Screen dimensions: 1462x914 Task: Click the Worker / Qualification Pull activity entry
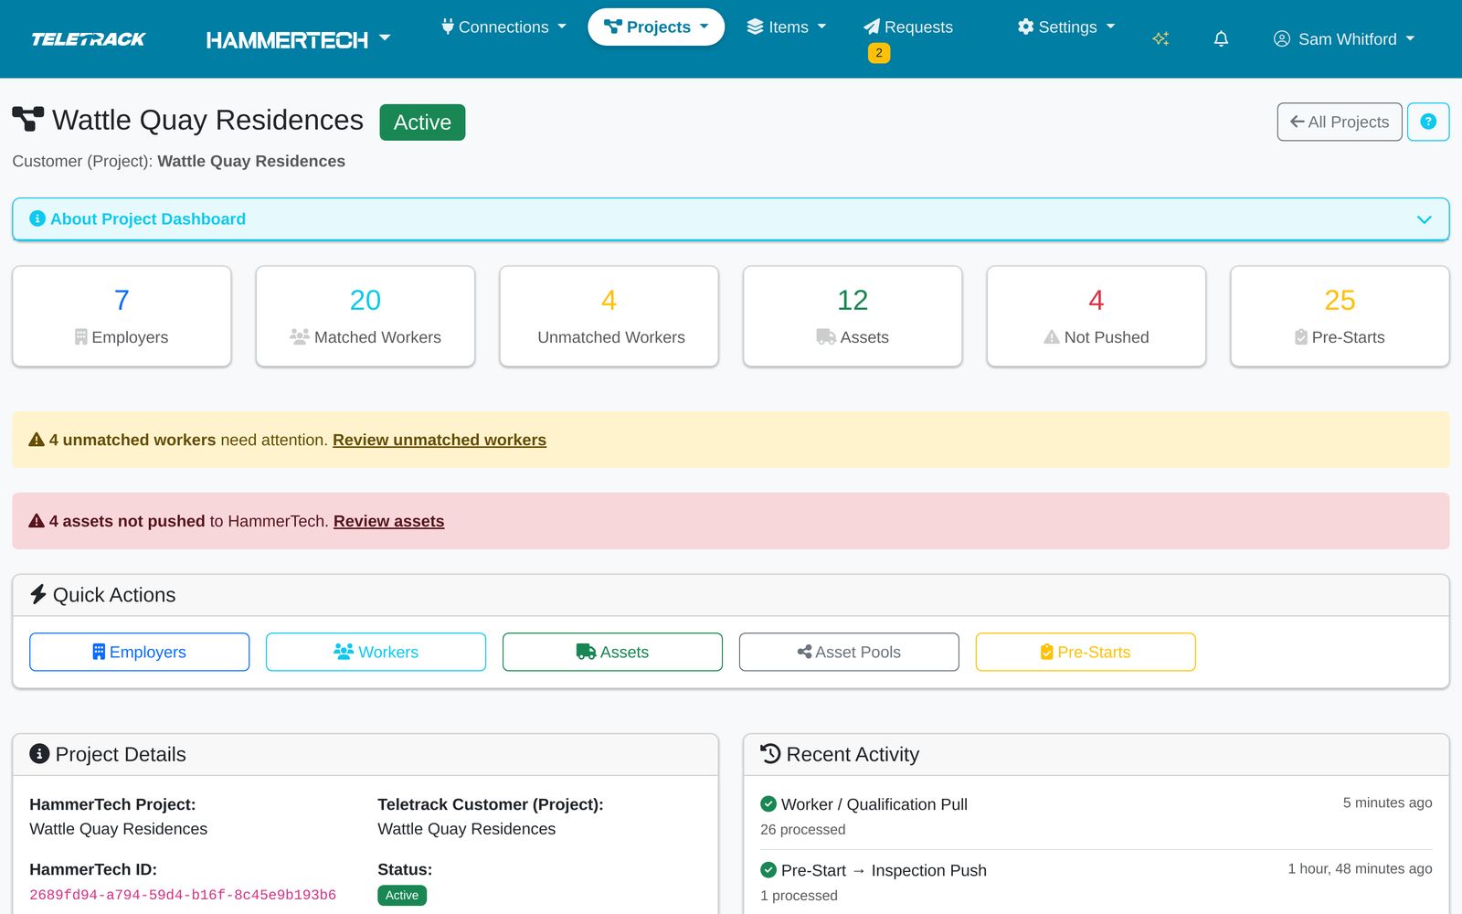coord(1096,816)
